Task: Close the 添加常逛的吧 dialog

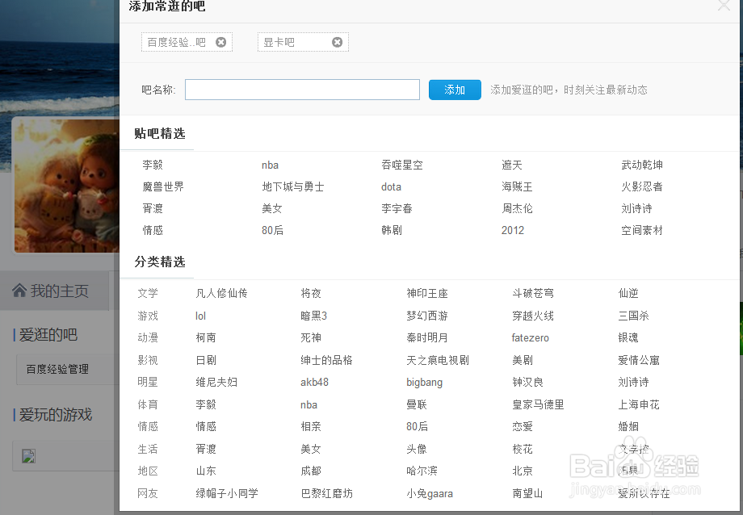Action: (x=724, y=5)
